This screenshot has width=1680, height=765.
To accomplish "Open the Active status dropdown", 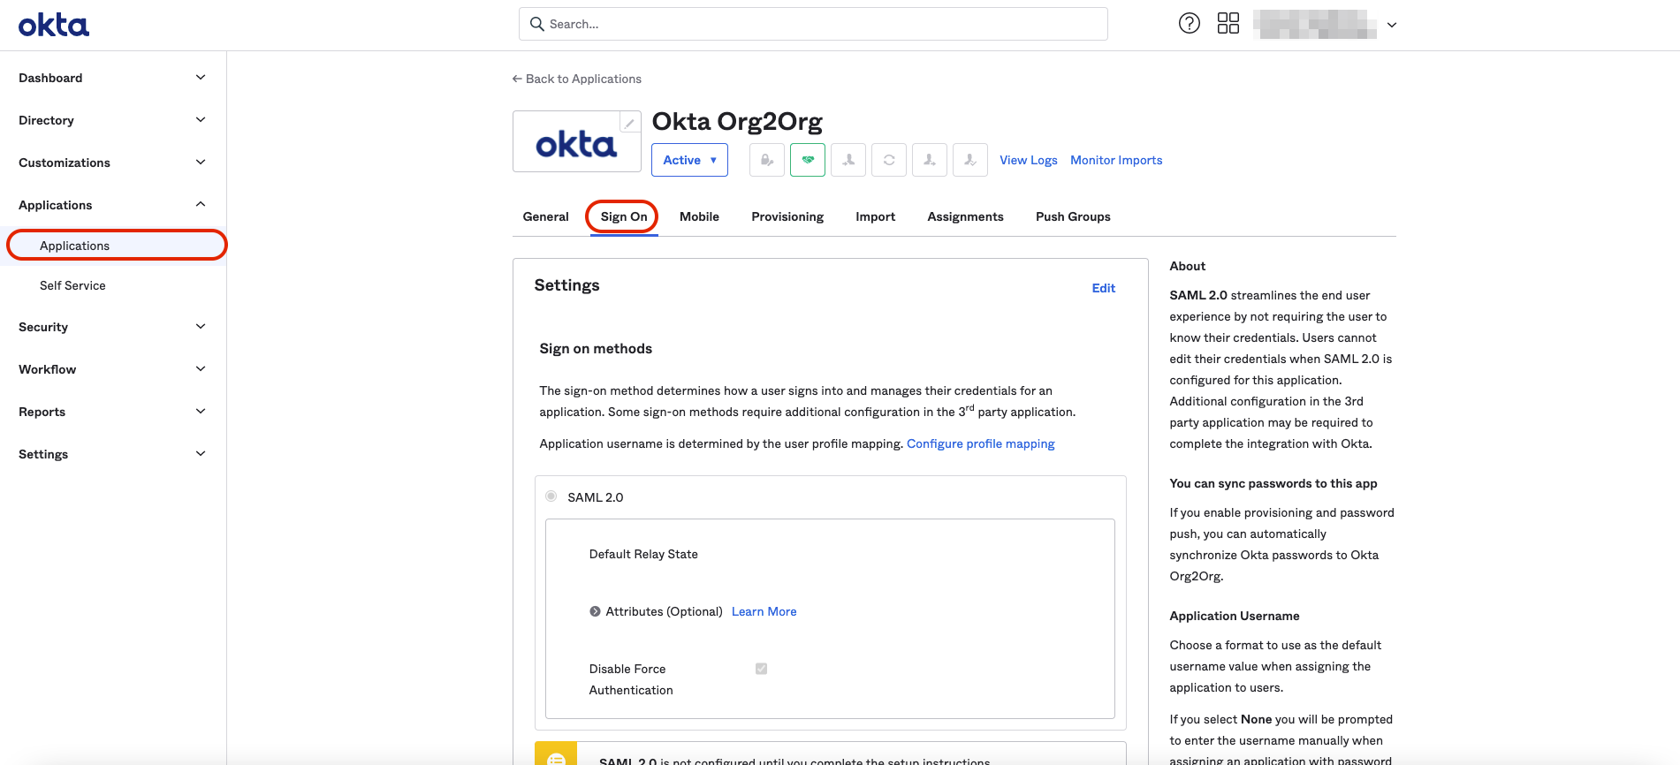I will [x=689, y=160].
